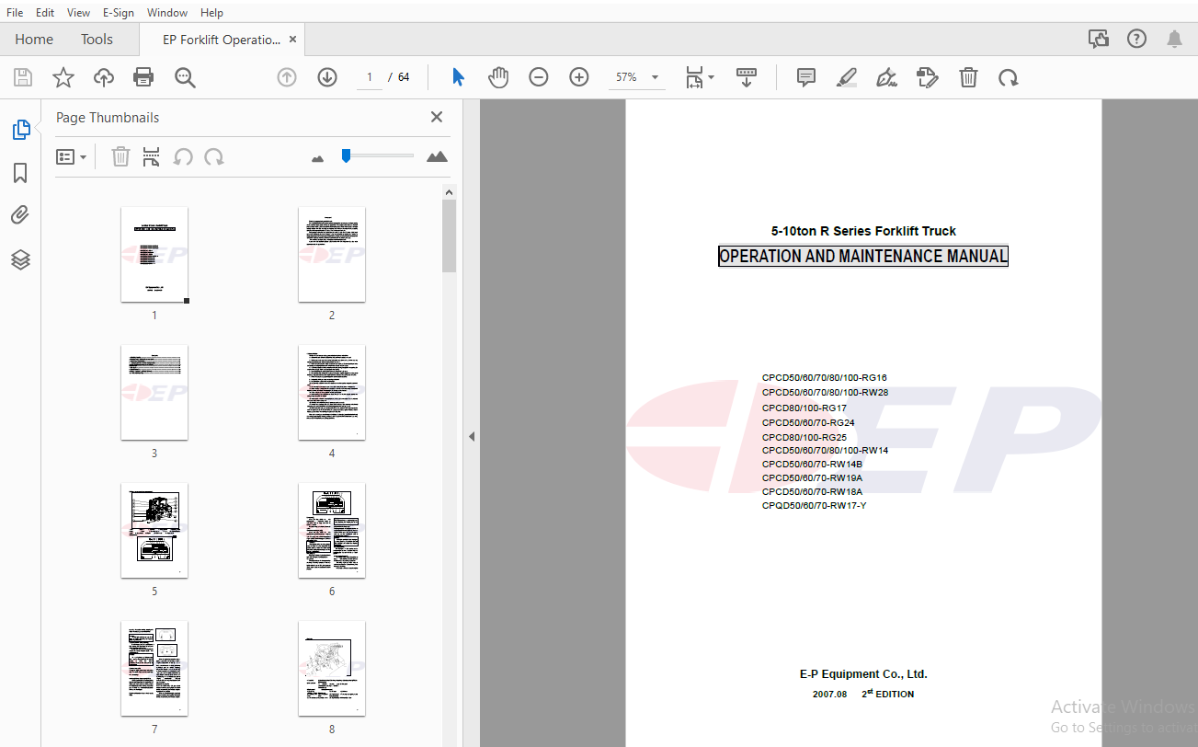The width and height of the screenshot is (1198, 747).
Task: Open the Help menu
Action: pos(211,12)
